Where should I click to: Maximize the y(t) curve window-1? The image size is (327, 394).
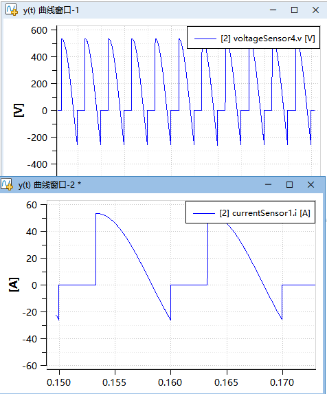click(294, 10)
